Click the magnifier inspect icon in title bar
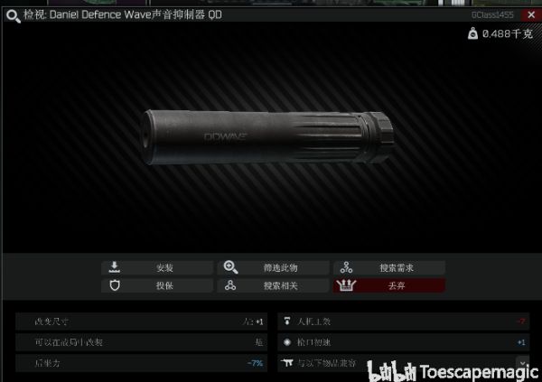The height and width of the screenshot is (382, 542). [x=14, y=16]
